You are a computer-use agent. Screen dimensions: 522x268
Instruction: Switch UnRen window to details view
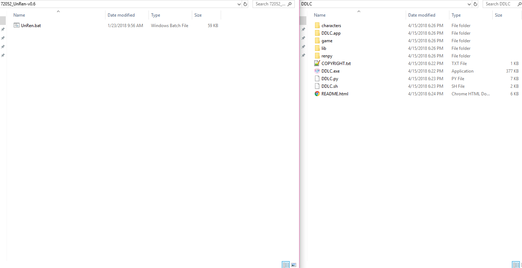coord(286,265)
